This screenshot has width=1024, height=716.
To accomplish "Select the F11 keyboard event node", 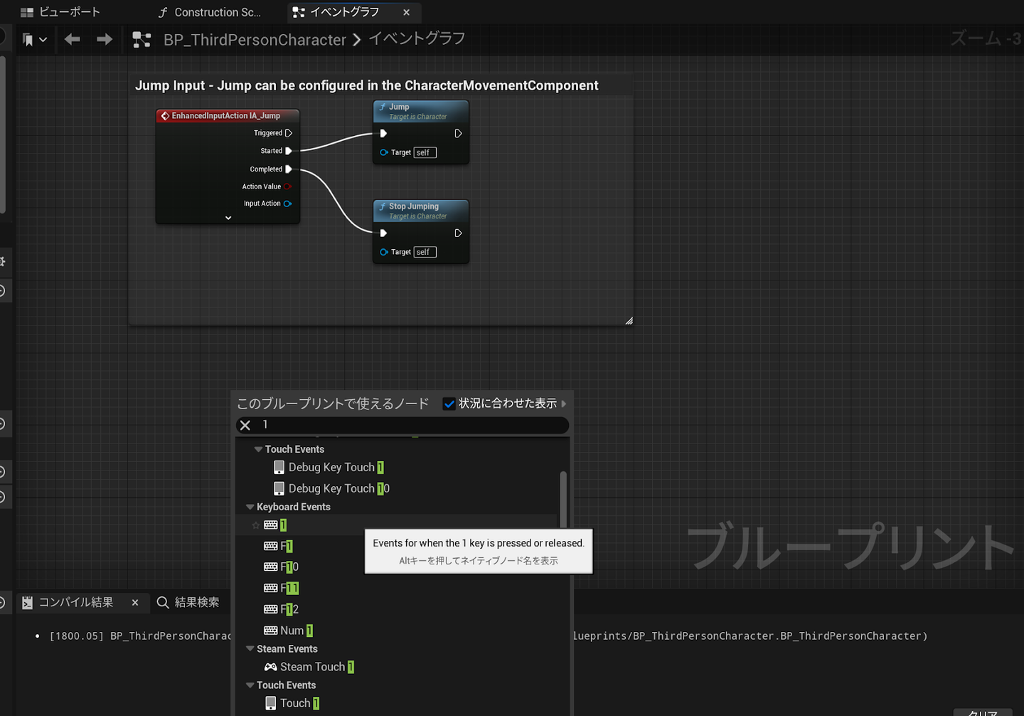I will 289,588.
